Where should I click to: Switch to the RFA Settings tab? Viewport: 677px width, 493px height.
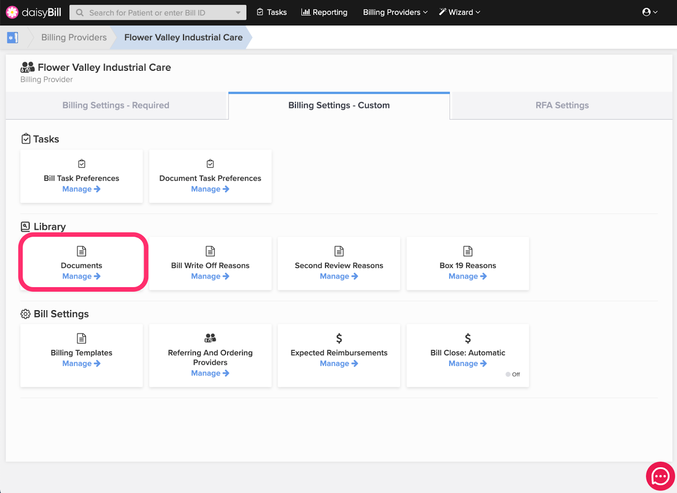coord(562,105)
